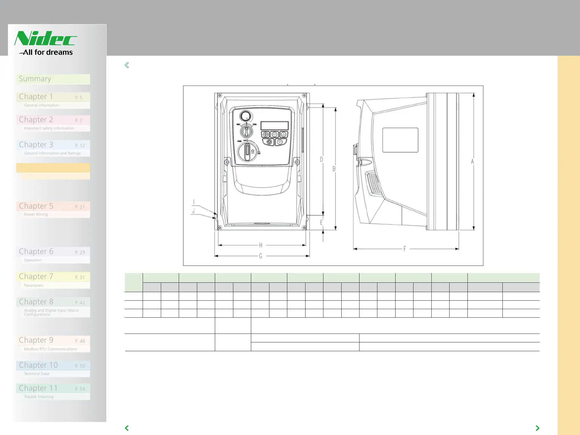Open Chapter 3 General Information and Ratings

click(x=53, y=148)
